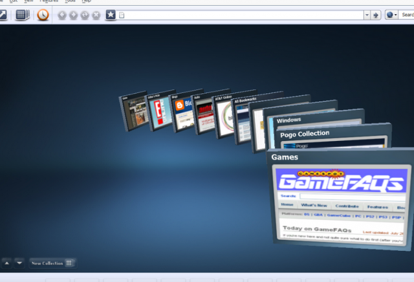Open the Tools menu
The width and height of the screenshot is (414, 282).
tap(71, 1)
